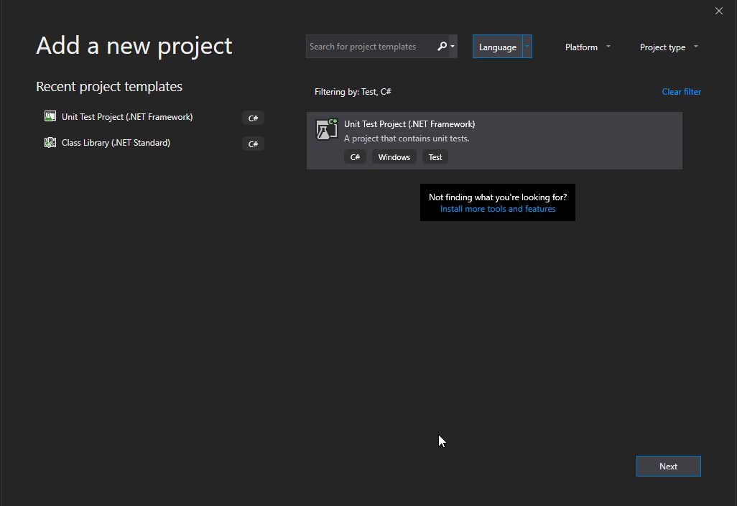Click the C# tag on the template description
This screenshot has width=737, height=506.
pyautogui.click(x=355, y=156)
